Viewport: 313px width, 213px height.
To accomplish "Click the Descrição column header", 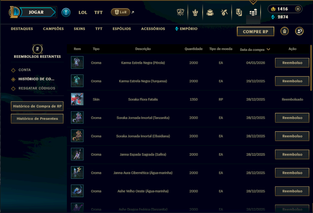I will point(143,49).
